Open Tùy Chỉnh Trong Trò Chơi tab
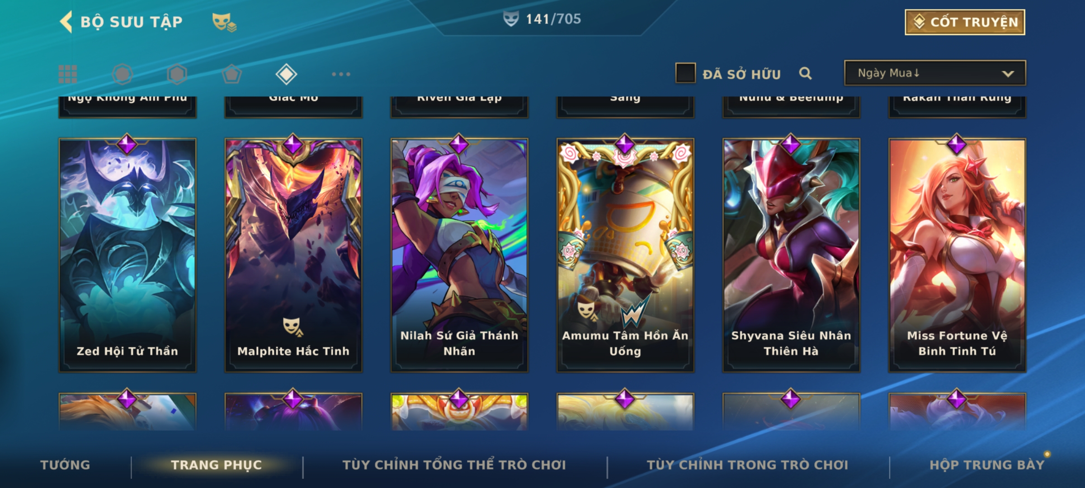 [x=747, y=465]
